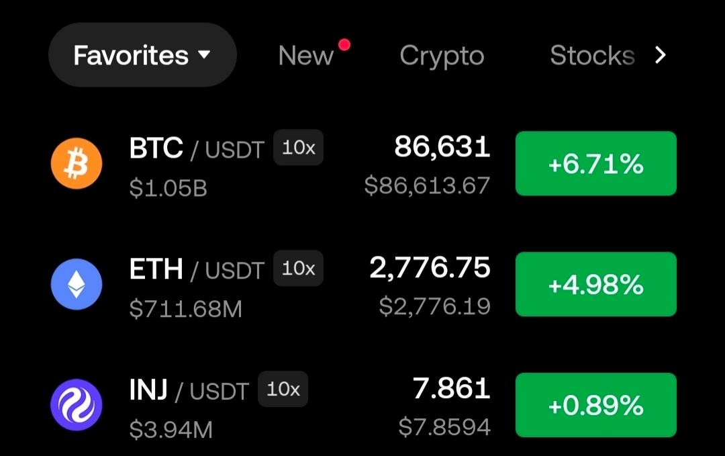Click the red notification dot on New
Image resolution: width=725 pixels, height=456 pixels.
[344, 45]
